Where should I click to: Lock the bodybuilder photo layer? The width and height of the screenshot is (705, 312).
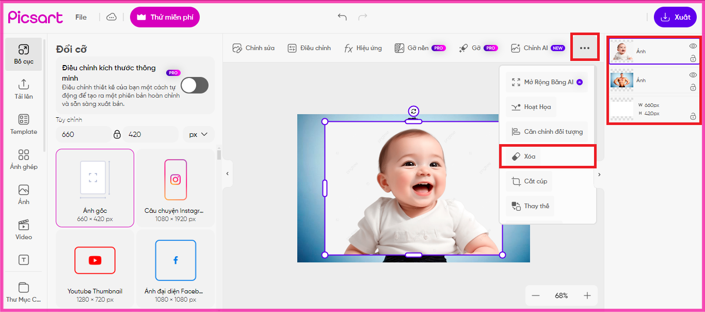pos(693,88)
